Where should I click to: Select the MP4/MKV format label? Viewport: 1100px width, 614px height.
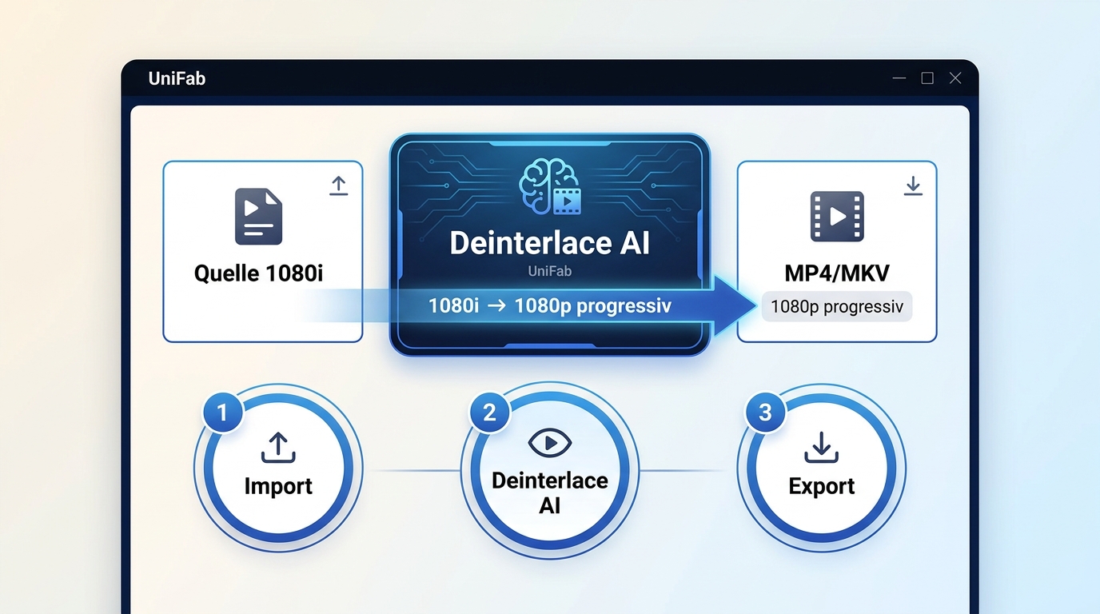click(837, 274)
